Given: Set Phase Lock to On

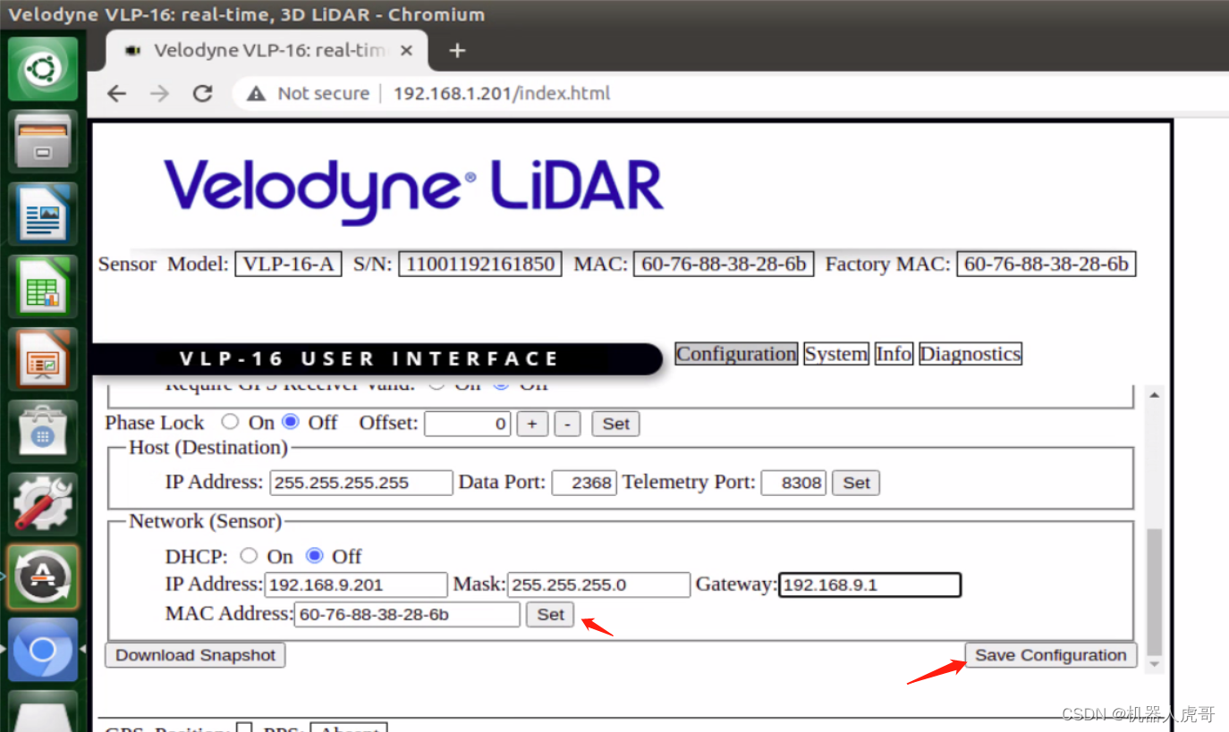Looking at the screenshot, I should 230,422.
